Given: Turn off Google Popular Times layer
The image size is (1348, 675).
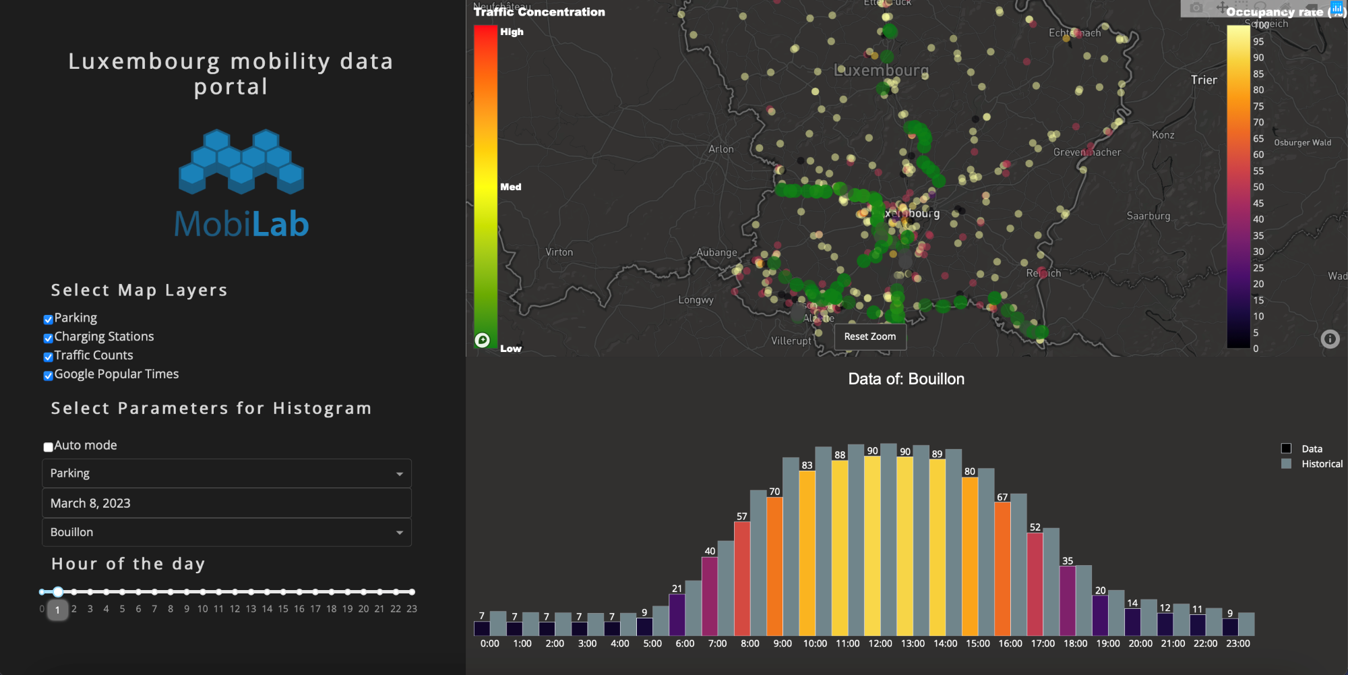Looking at the screenshot, I should click(x=49, y=376).
